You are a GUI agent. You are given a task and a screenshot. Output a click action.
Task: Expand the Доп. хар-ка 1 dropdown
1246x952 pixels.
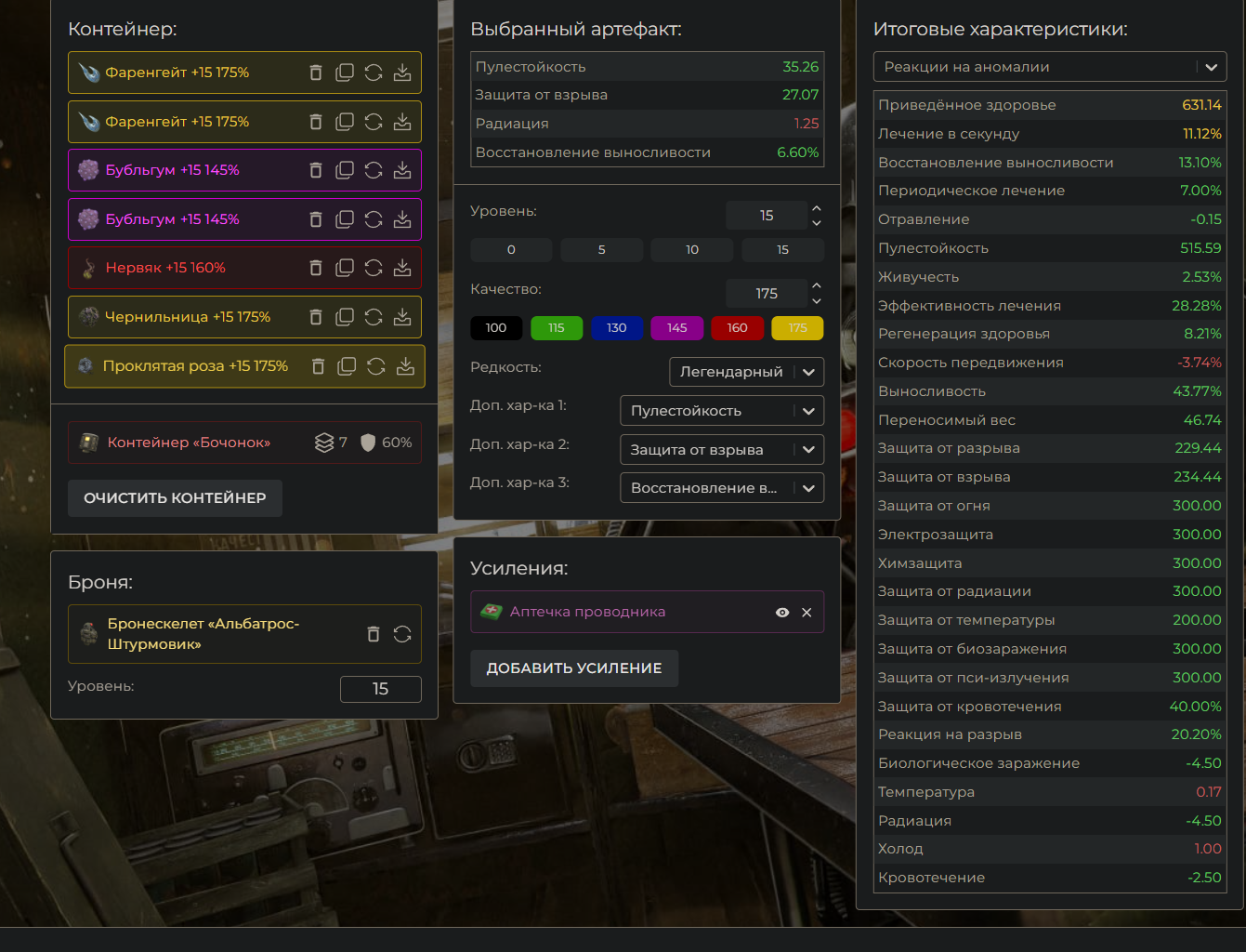click(x=721, y=411)
